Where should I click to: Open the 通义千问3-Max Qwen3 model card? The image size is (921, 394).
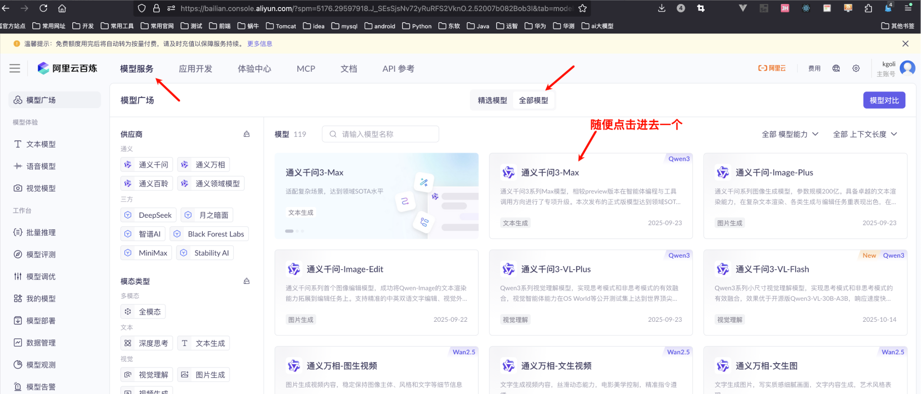pos(591,195)
